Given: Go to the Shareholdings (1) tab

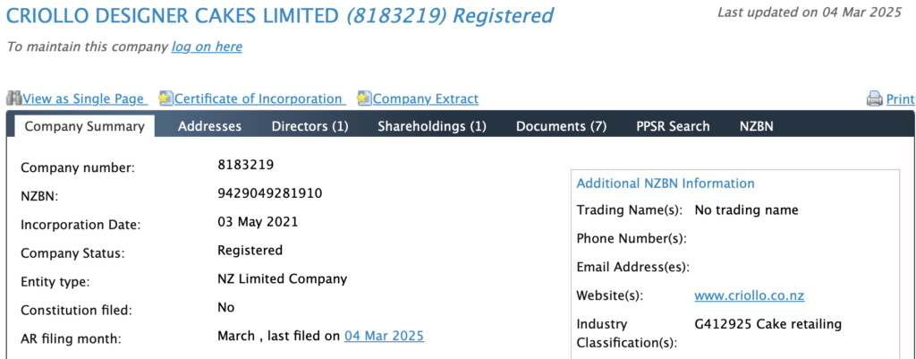Looking at the screenshot, I should pyautogui.click(x=432, y=126).
